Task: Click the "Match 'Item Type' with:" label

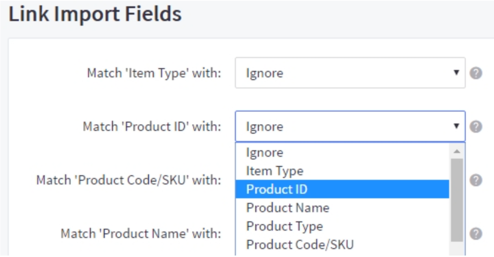Action: [x=154, y=73]
